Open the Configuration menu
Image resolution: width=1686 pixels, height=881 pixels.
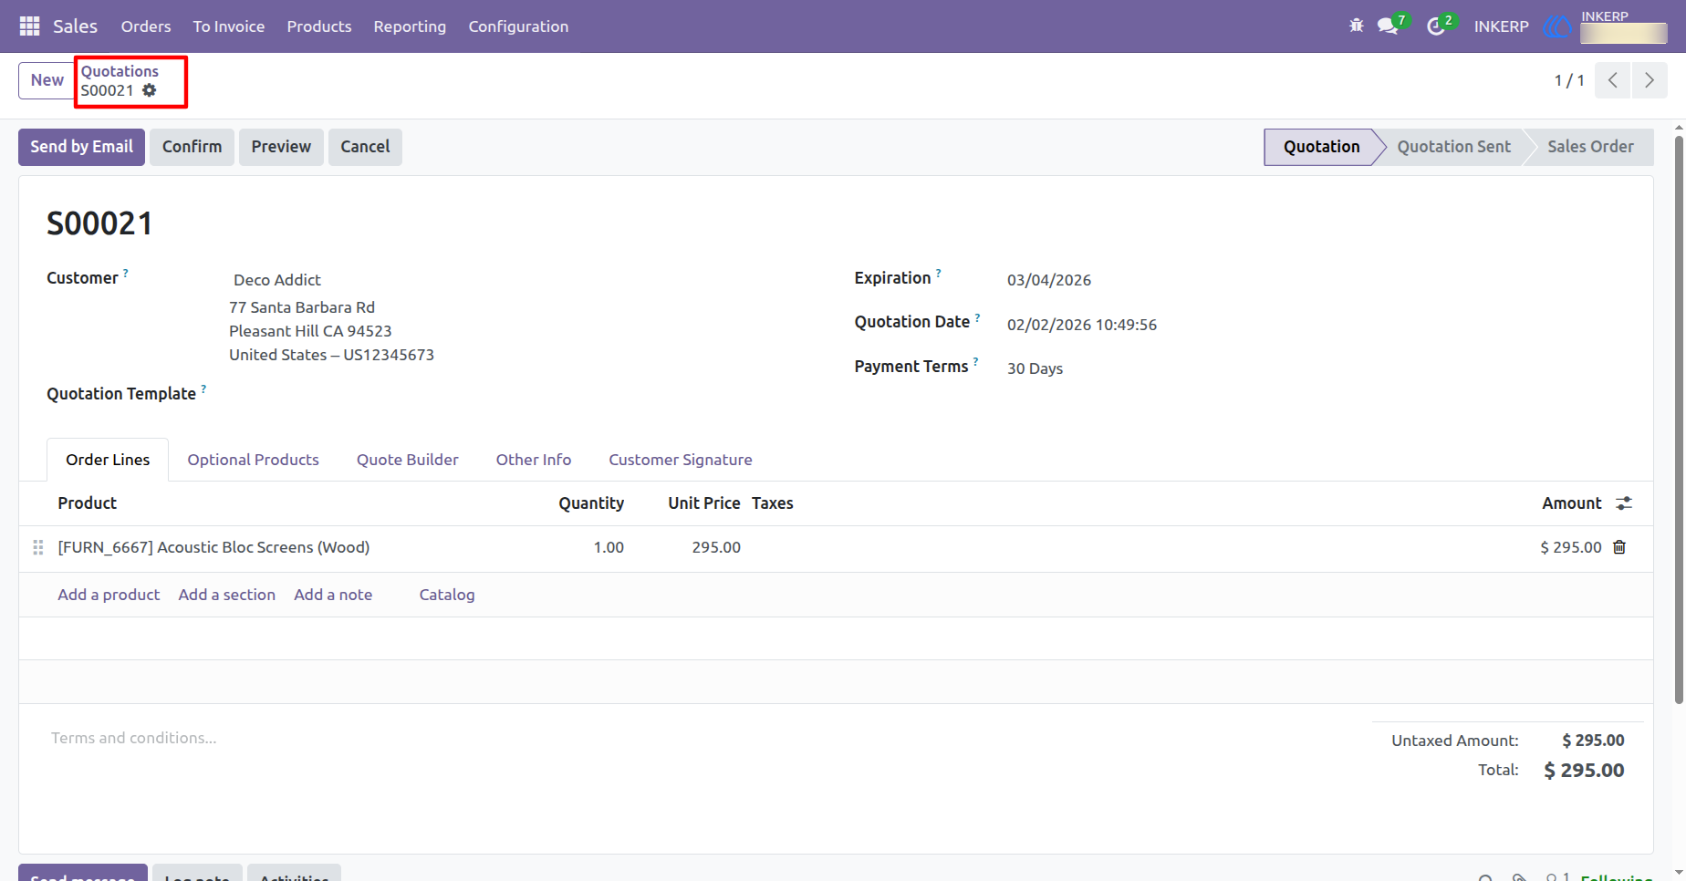coord(518,26)
